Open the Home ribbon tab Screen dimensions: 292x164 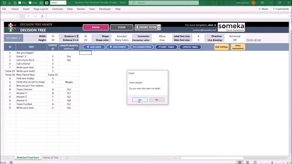pos(15,9)
